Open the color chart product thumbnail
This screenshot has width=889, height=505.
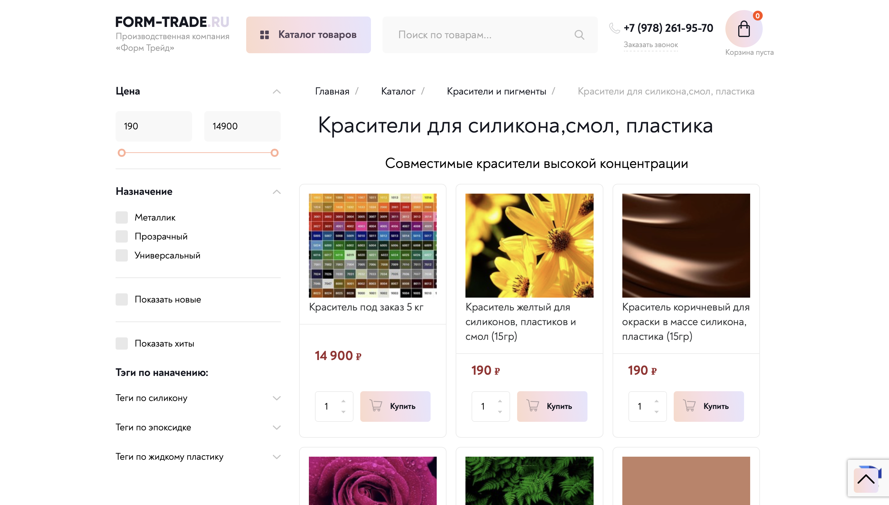pos(373,246)
